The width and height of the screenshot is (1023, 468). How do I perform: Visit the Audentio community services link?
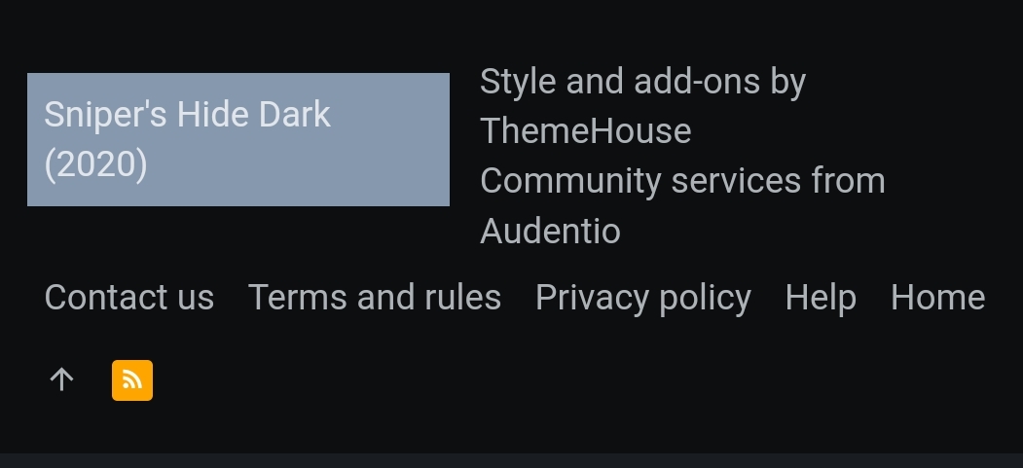[550, 231]
